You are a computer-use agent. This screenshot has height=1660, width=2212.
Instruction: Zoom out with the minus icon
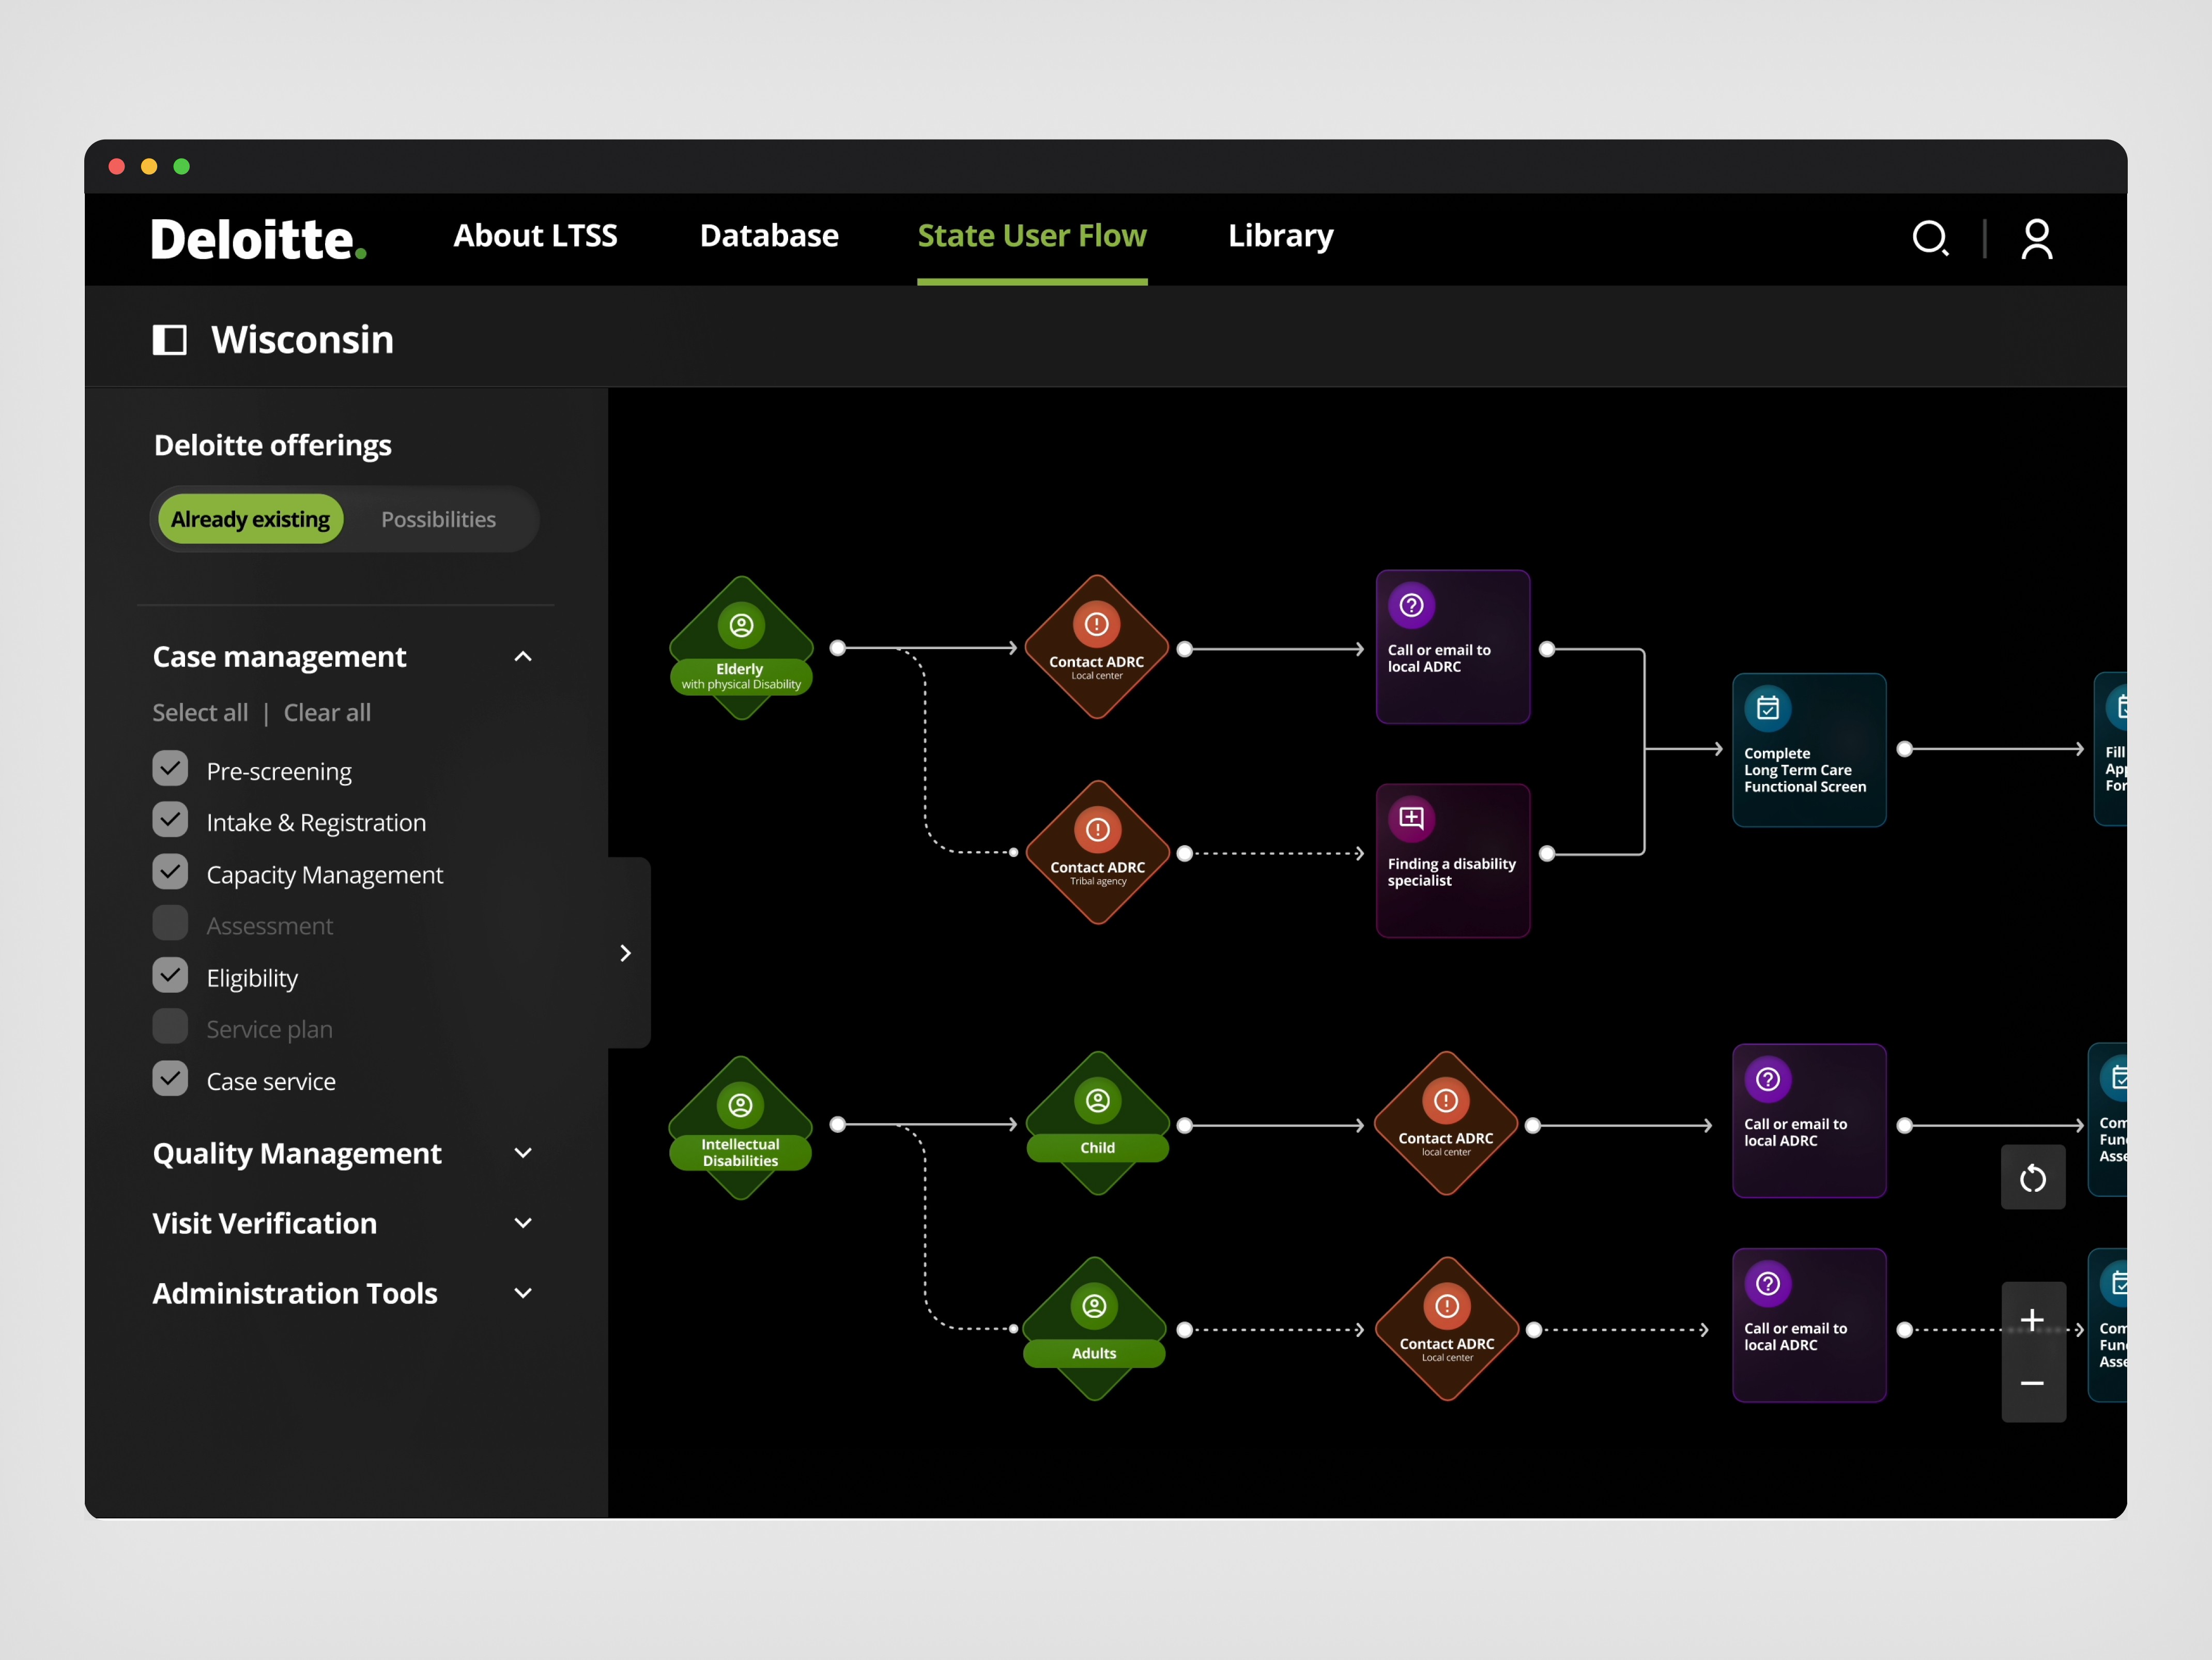[2032, 1384]
